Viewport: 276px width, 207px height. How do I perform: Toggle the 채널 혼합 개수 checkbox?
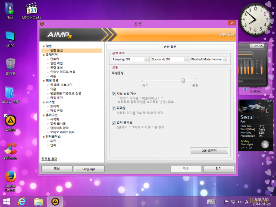pos(113,94)
